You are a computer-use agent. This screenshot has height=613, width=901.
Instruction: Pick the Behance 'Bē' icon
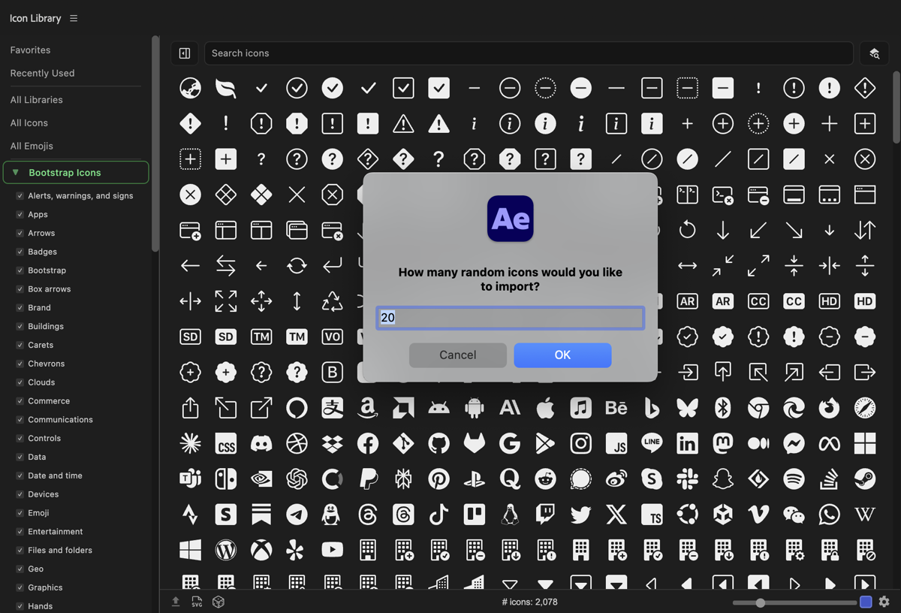click(x=616, y=408)
